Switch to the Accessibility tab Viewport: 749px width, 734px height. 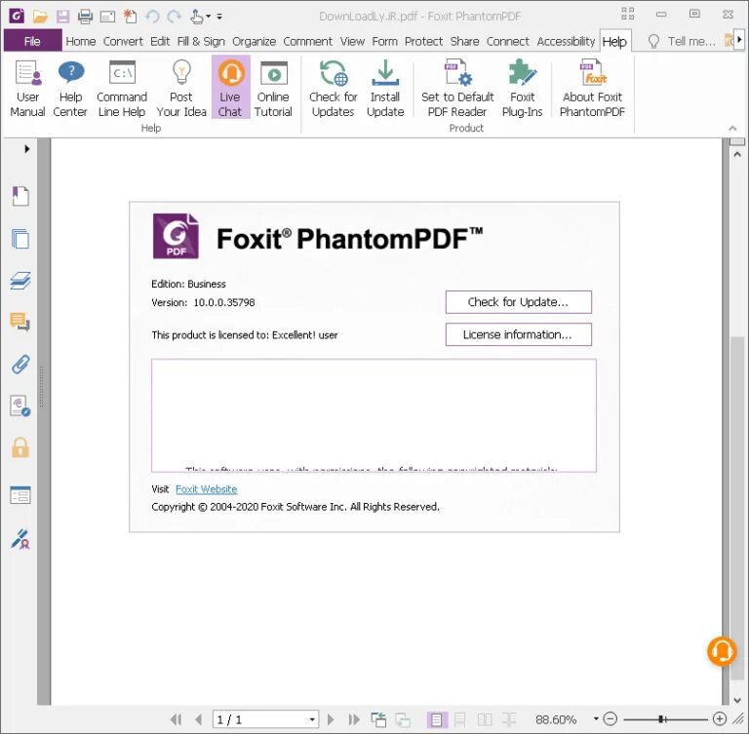[x=566, y=42]
